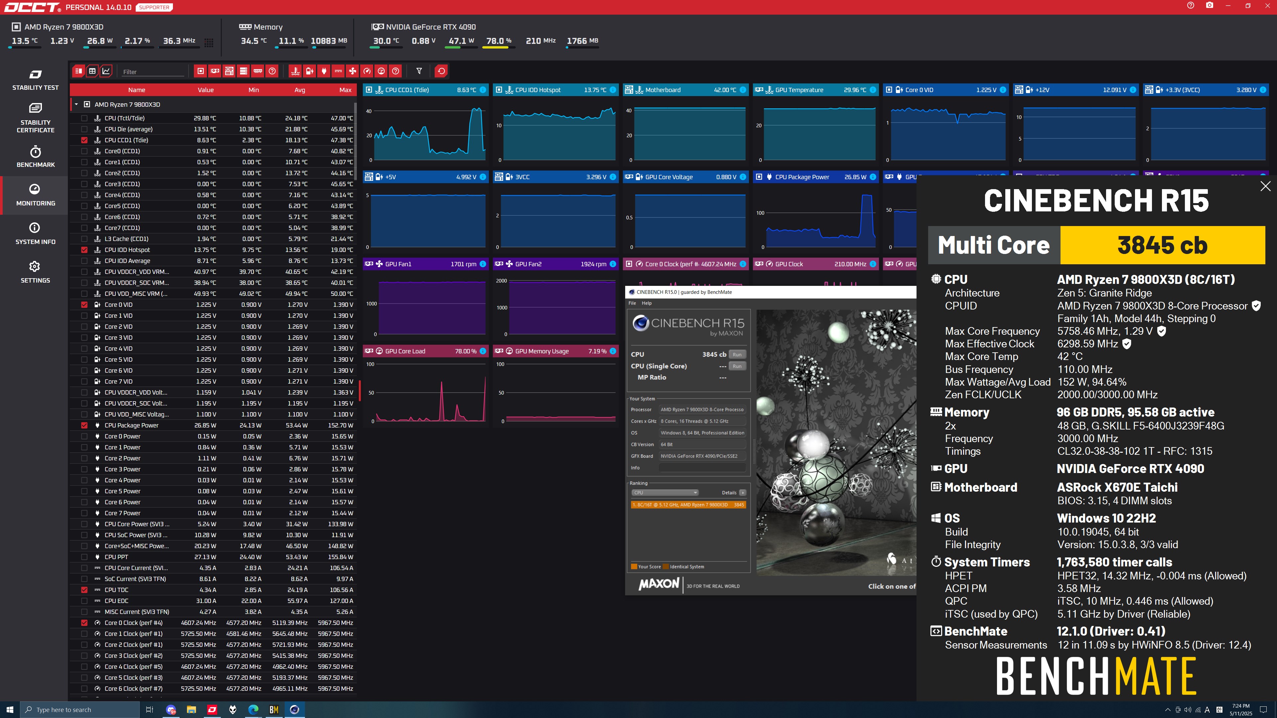1277x718 pixels.
Task: Toggle the load gauge filter icon
Action: [x=381, y=71]
